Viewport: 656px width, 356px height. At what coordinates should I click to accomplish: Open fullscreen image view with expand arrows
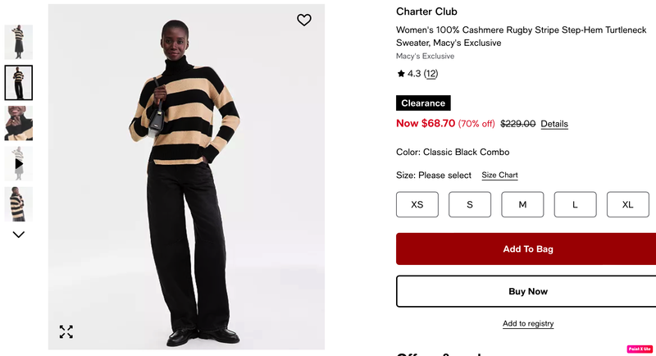tap(66, 331)
